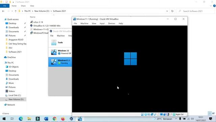
Task: Click the Search Software 2021 box
Action: [x=196, y=11]
